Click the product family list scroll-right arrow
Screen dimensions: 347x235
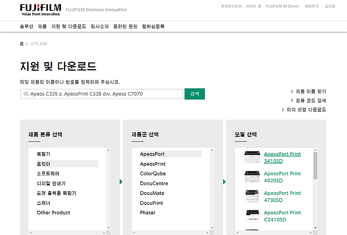(x=207, y=233)
